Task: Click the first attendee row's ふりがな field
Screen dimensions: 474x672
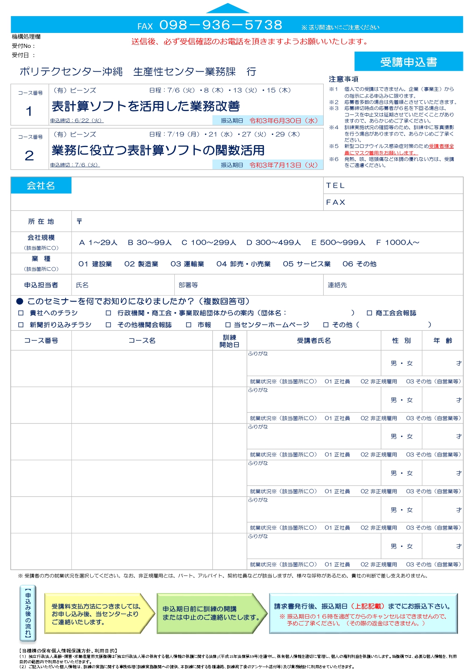Action: 314,363
